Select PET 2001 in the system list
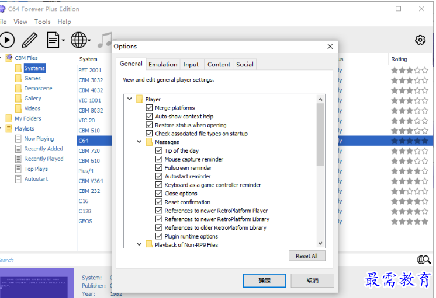This screenshot has height=298, width=436. 90,70
